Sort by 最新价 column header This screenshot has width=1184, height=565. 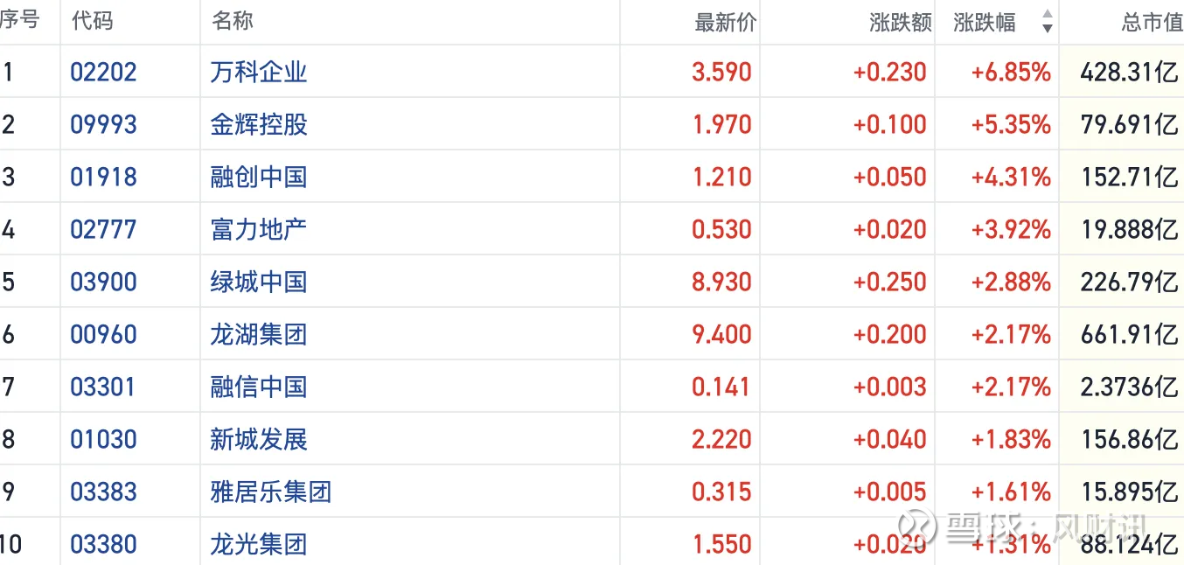(x=725, y=23)
